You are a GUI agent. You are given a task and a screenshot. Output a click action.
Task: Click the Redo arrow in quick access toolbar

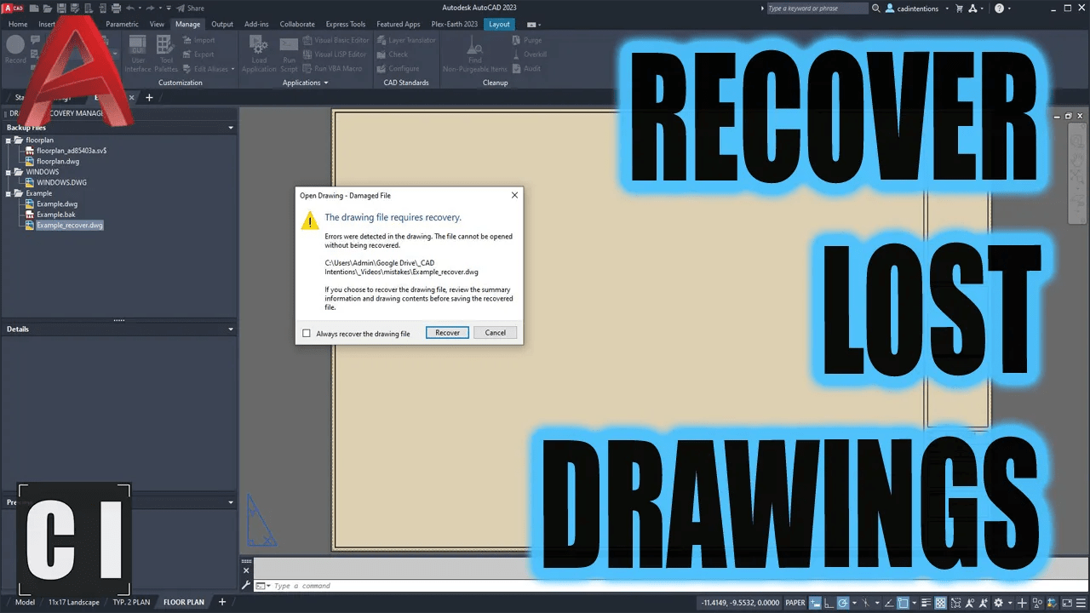pos(152,8)
